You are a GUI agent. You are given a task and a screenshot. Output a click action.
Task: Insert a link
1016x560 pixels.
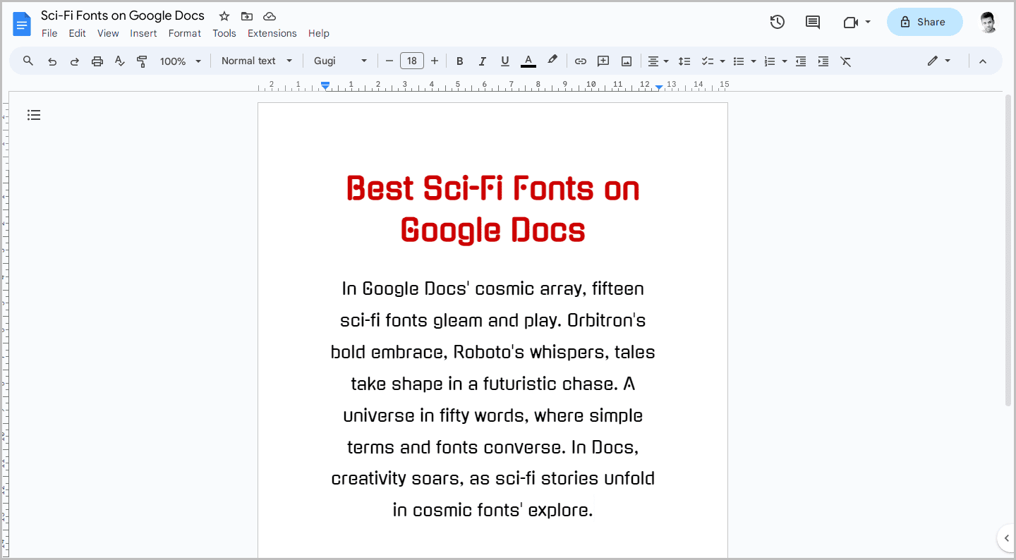[x=580, y=61]
